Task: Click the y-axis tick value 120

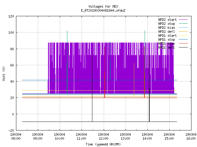Action: (x=11, y=16)
